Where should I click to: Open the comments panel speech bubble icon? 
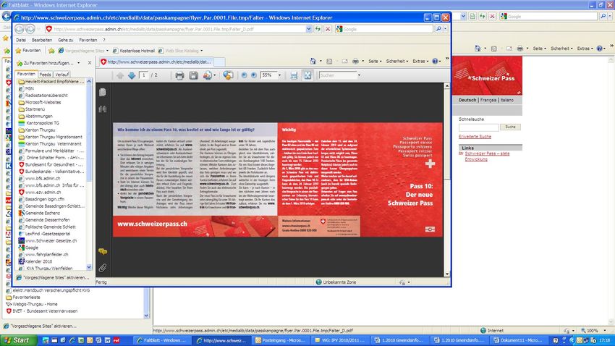click(x=103, y=251)
